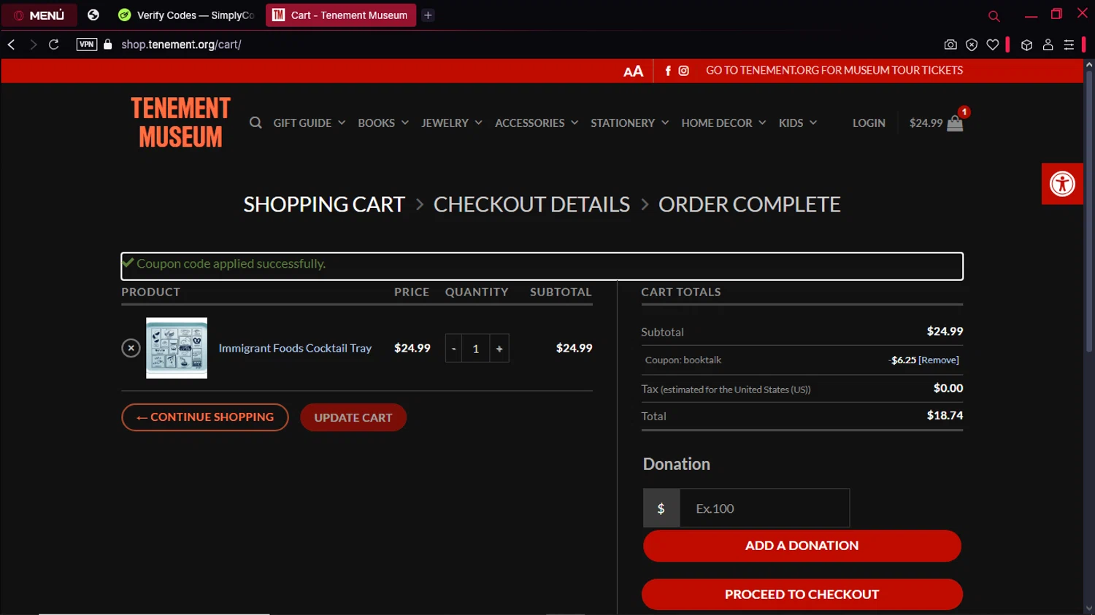The width and height of the screenshot is (1095, 615).
Task: Click the browser forward arrow
Action: [x=33, y=45]
